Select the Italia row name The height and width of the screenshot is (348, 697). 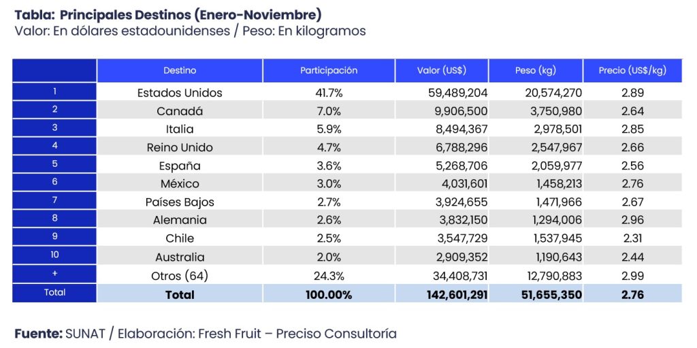click(180, 129)
